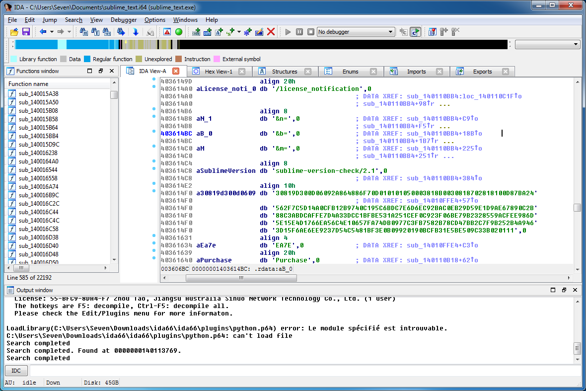Click the IDA View horizontal scrollbar thumb
586x391 pixels.
tap(241, 278)
